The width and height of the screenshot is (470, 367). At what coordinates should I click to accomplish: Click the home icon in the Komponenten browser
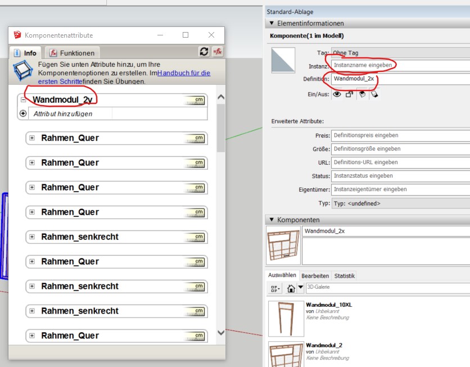(291, 288)
